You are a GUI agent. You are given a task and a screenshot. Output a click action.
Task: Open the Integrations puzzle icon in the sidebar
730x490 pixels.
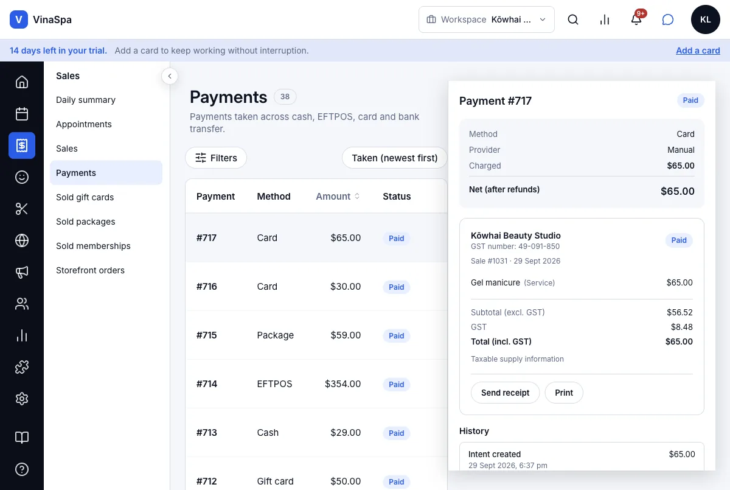(x=22, y=367)
